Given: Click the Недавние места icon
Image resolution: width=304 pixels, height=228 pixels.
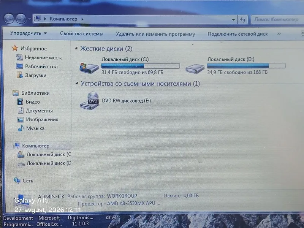Looking at the screenshot, I should [x=19, y=57].
